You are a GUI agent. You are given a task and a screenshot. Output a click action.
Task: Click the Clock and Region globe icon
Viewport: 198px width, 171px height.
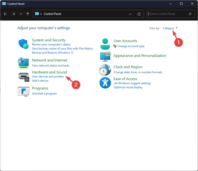point(105,70)
